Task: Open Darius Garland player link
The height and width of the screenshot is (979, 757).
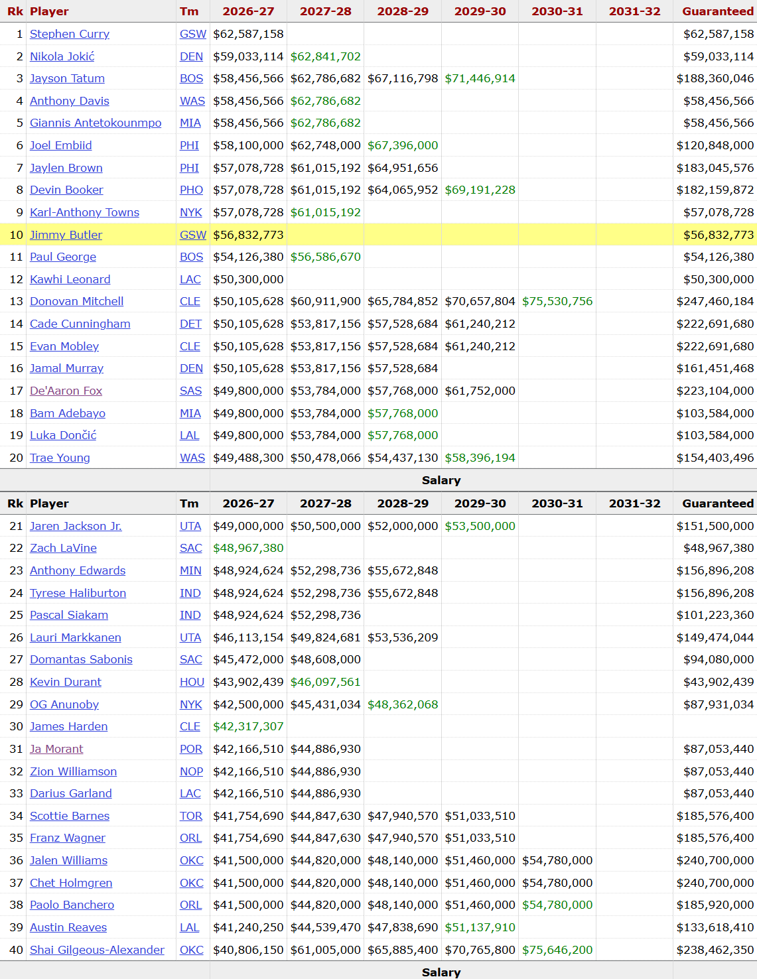Action: pos(71,793)
